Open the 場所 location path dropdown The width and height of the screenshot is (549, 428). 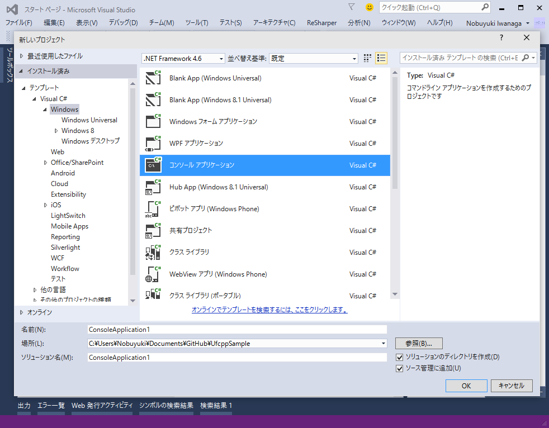tap(384, 343)
